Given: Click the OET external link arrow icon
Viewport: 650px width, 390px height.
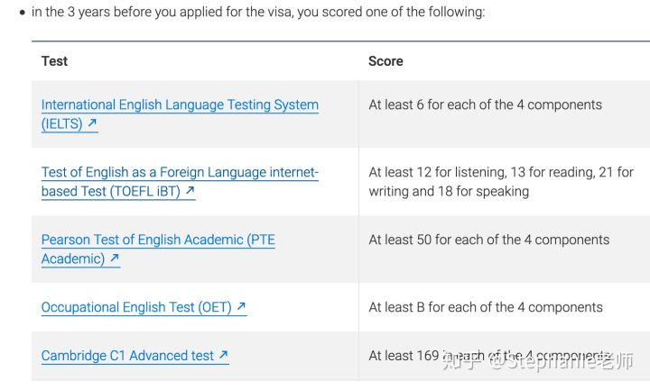Looking at the screenshot, I should (x=241, y=306).
